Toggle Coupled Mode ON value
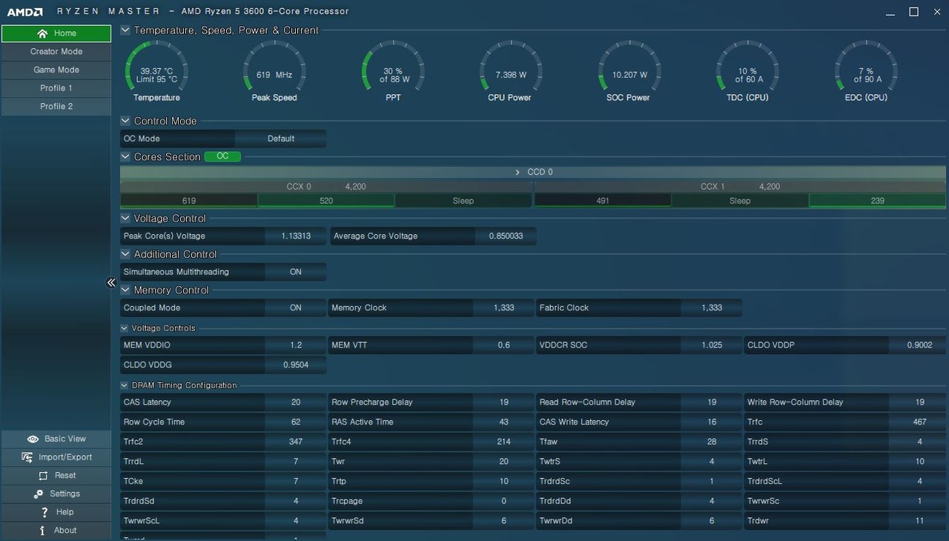Image resolution: width=949 pixels, height=541 pixels. 295,308
